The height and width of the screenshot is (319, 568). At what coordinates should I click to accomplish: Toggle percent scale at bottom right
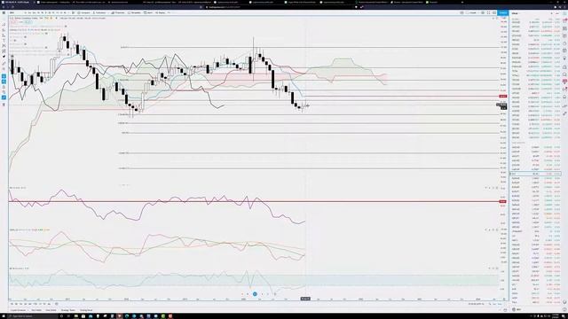[490, 304]
